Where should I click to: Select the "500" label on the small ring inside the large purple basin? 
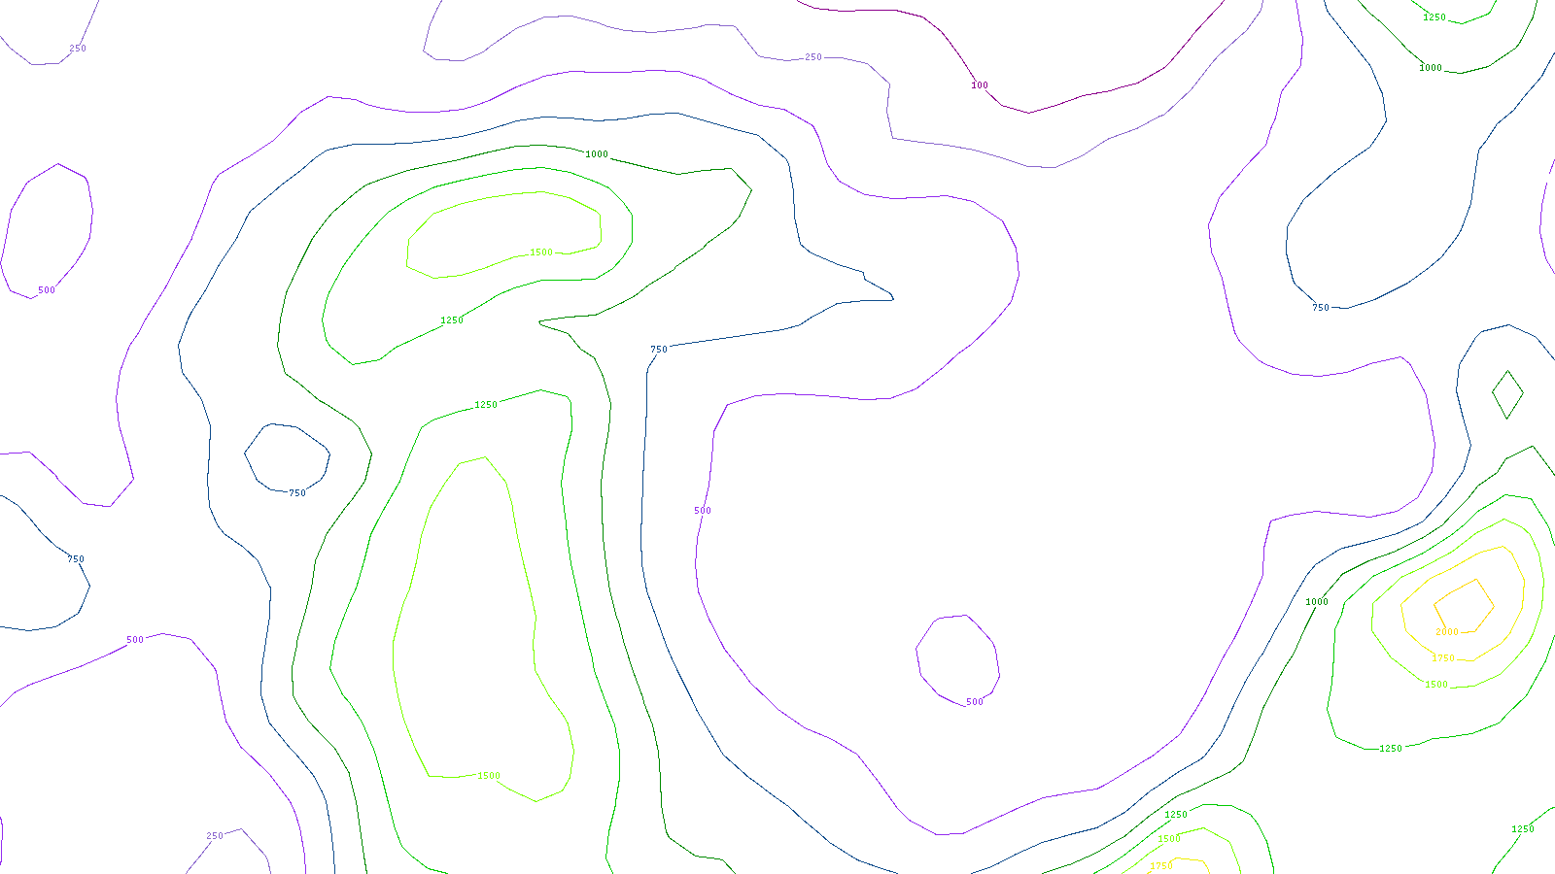tap(975, 702)
